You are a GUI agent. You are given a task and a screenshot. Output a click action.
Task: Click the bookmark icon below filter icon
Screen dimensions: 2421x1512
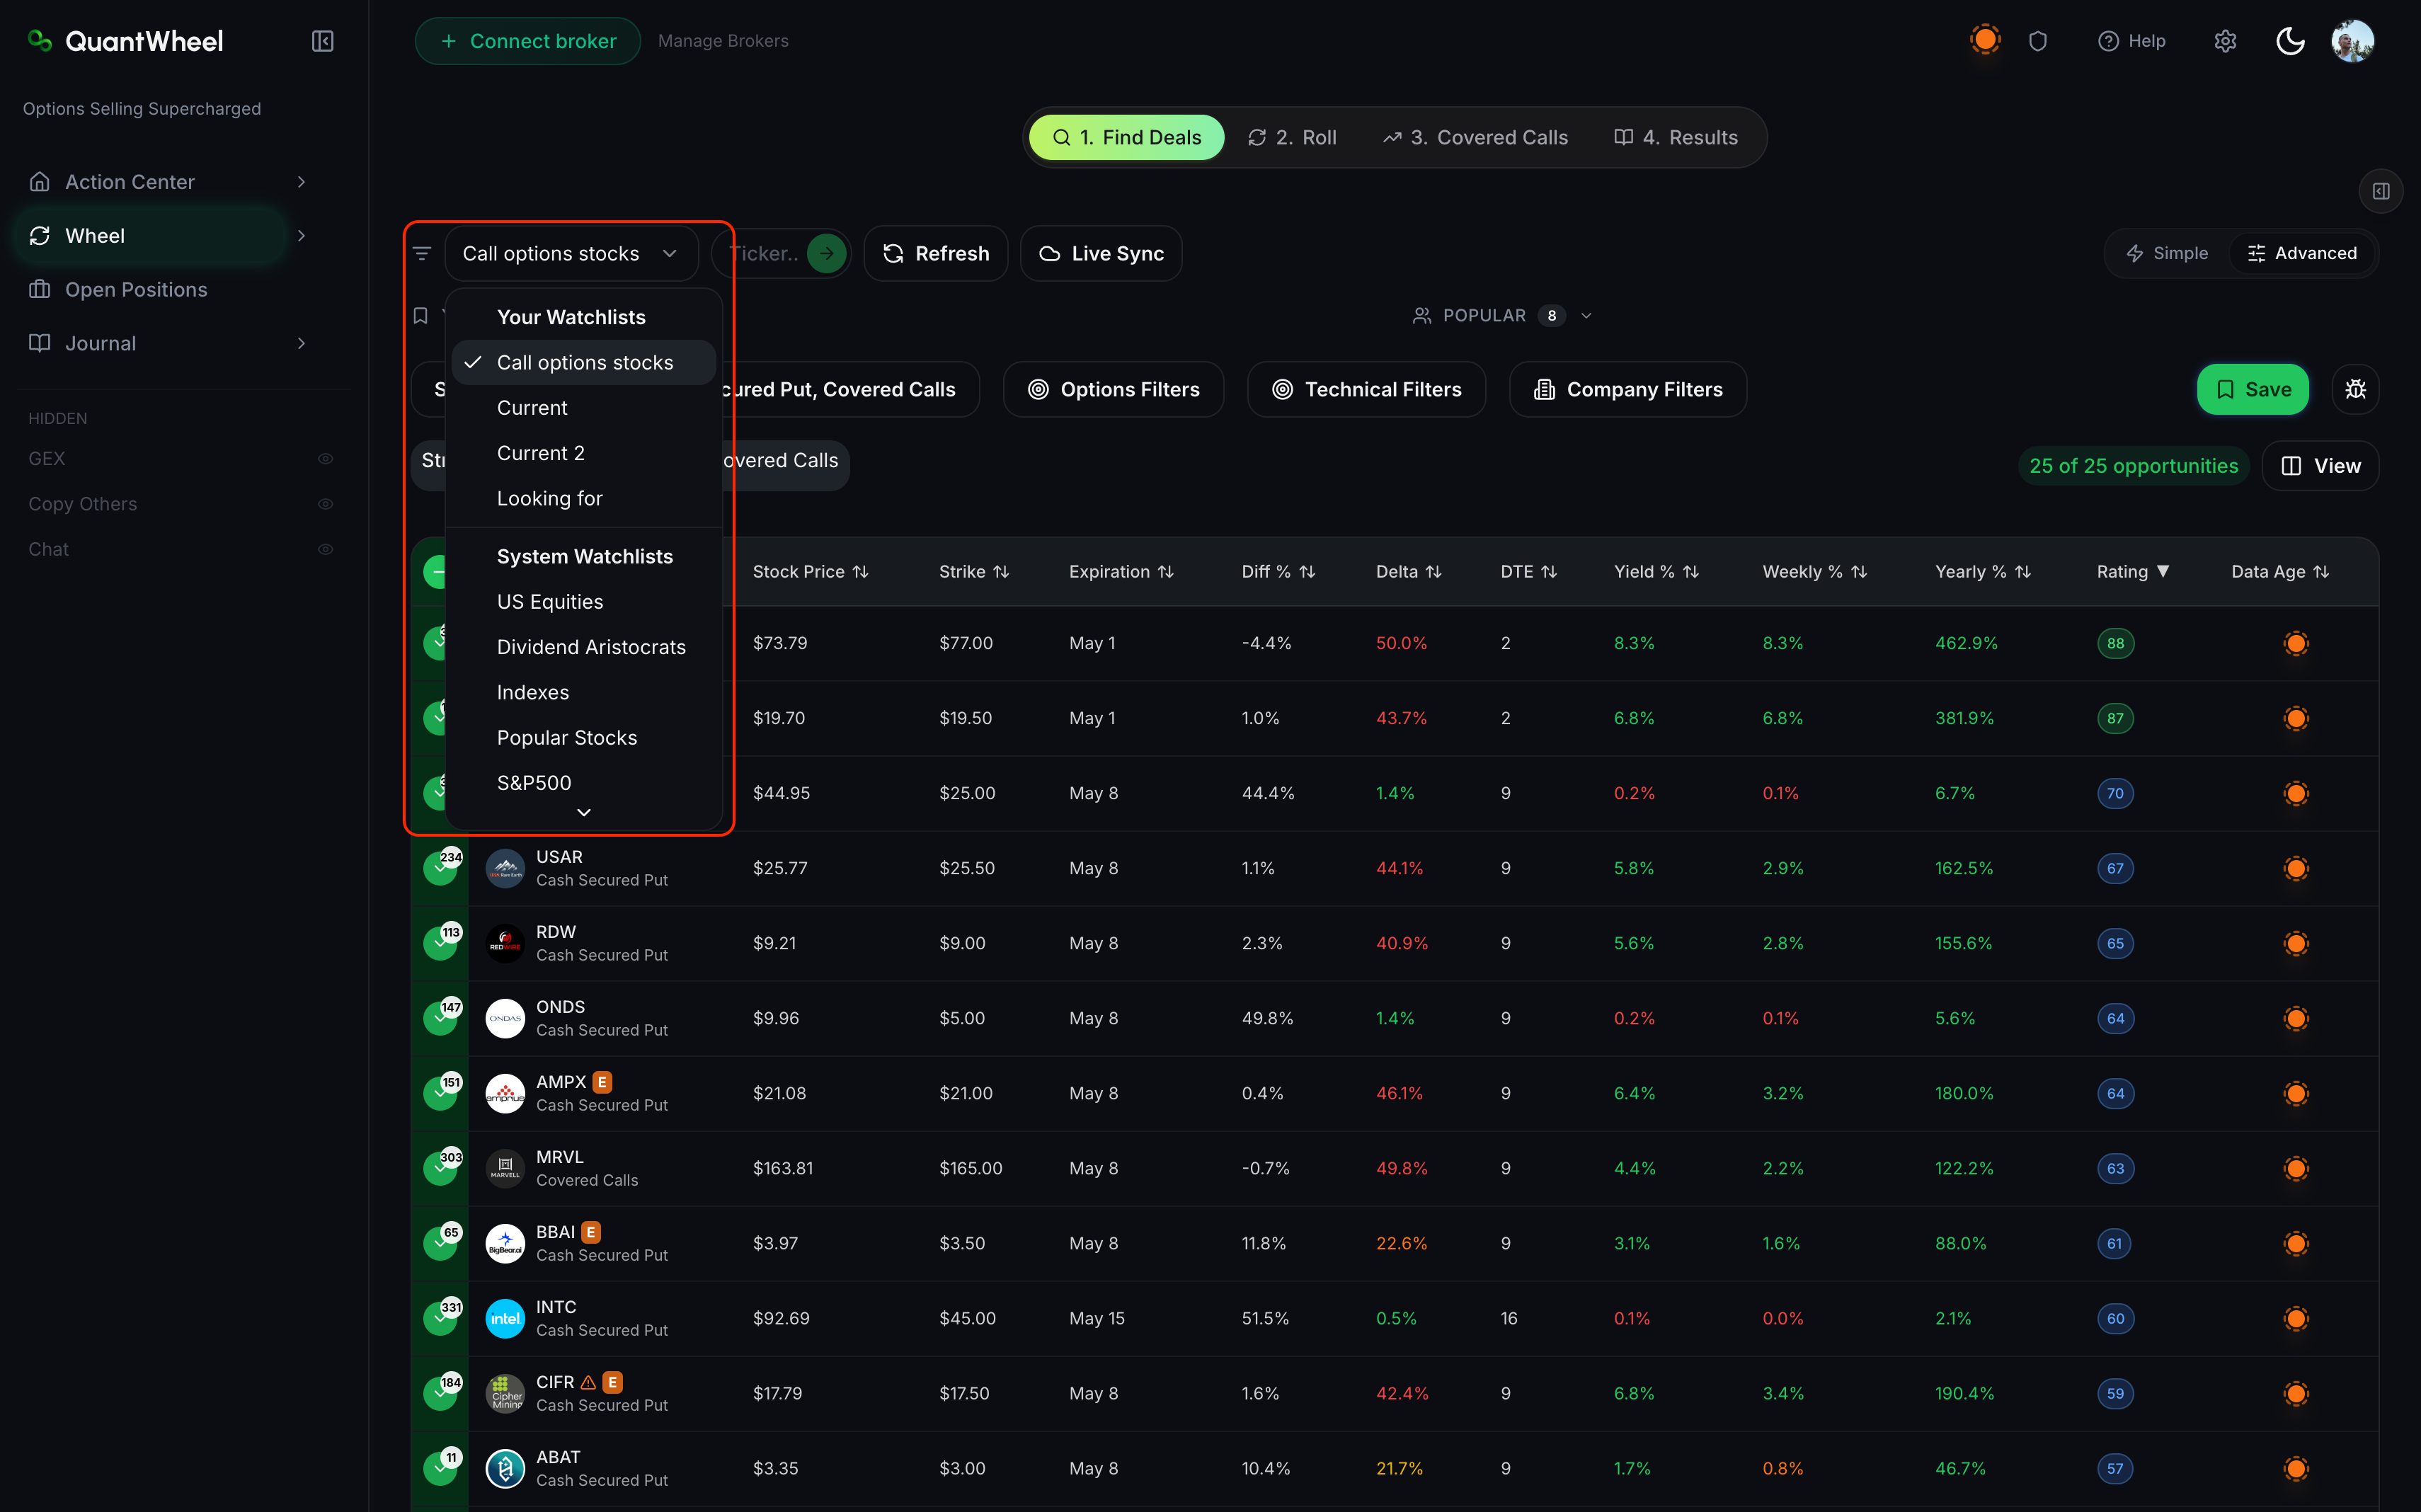421,316
